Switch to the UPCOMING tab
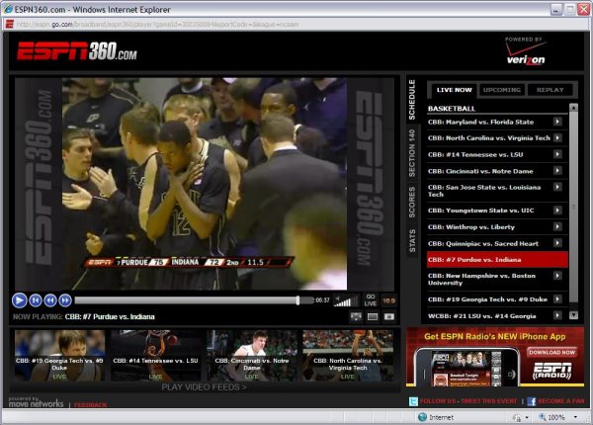This screenshot has height=425, width=593. click(502, 89)
